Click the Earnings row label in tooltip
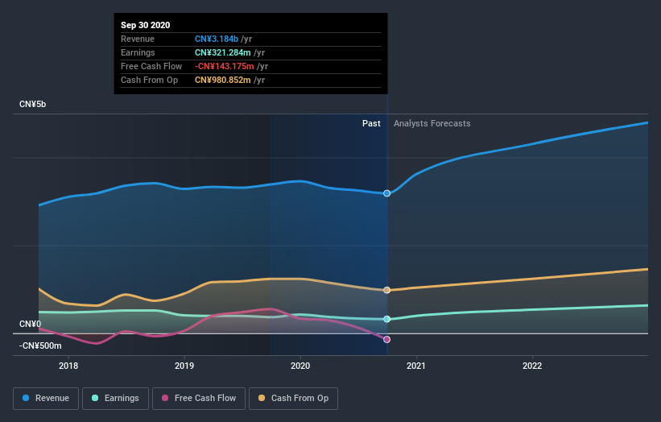Image resolution: width=661 pixels, height=422 pixels. pos(138,52)
